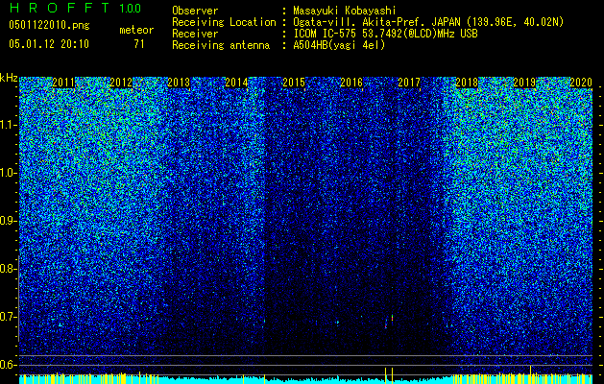Click the 2014 time marker

[x=236, y=83]
